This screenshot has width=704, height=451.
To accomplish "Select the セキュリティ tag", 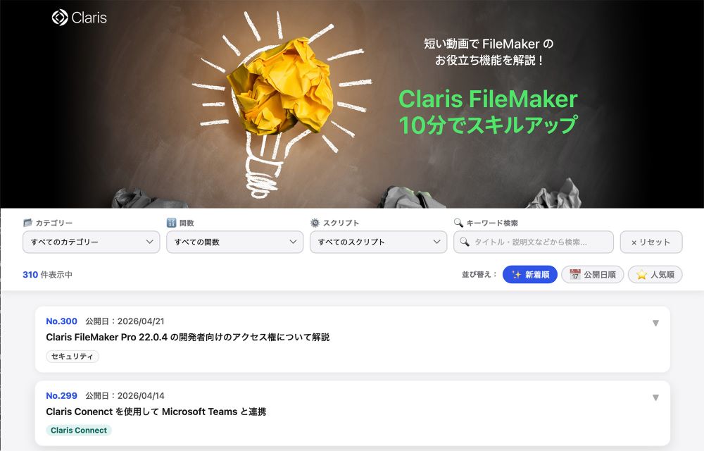I will [x=73, y=356].
